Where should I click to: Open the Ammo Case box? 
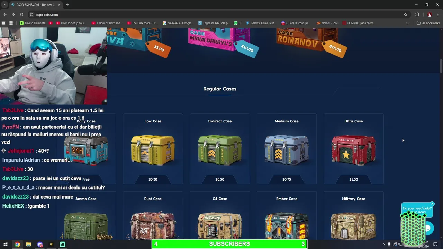click(x=87, y=225)
